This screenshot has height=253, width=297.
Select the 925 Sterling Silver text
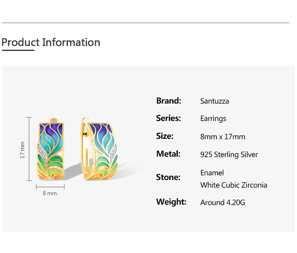[x=229, y=155]
